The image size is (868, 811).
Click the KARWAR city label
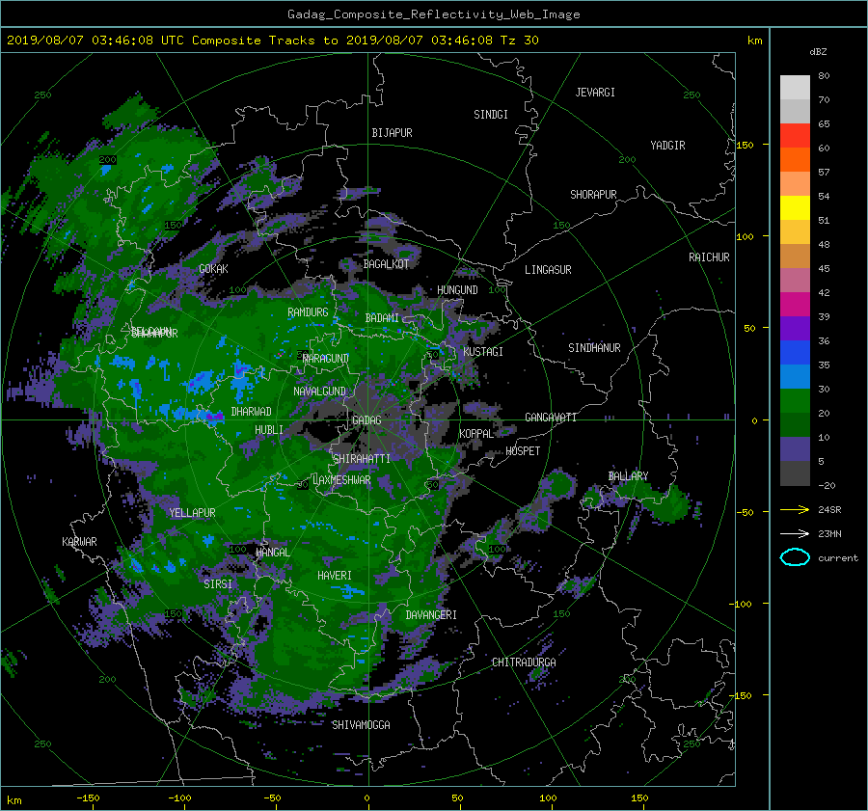click(x=79, y=542)
